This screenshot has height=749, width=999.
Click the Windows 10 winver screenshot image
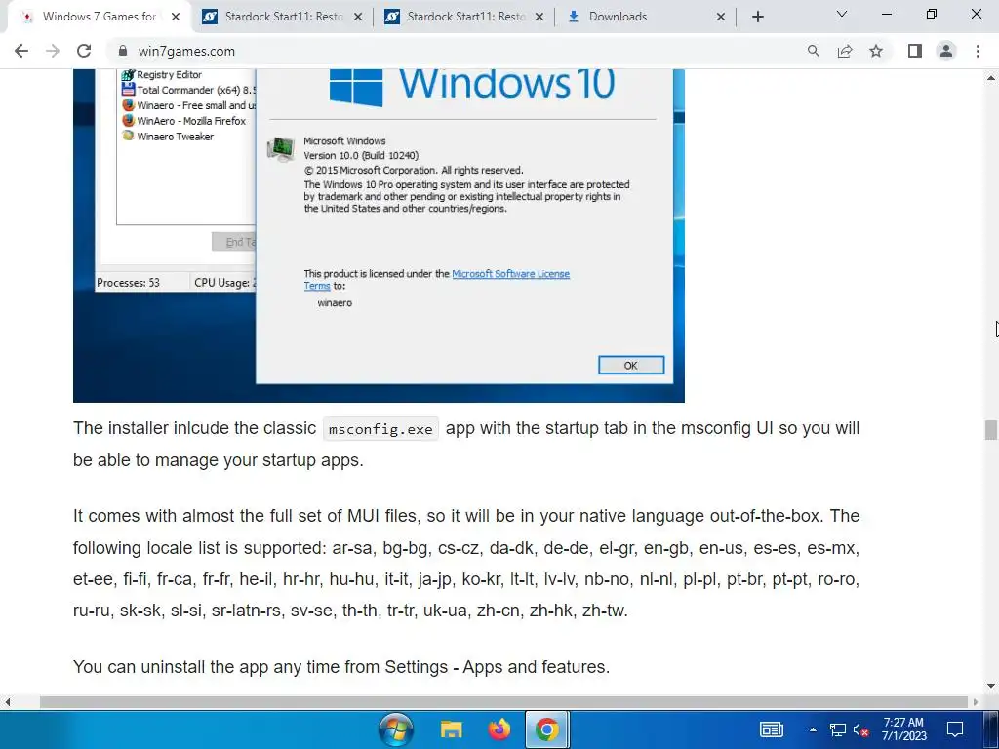click(379, 236)
